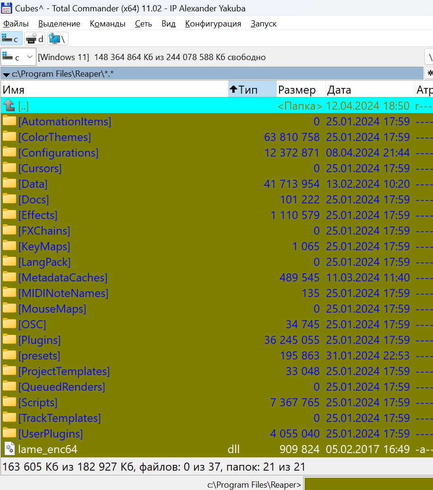The width and height of the screenshot is (433, 490).
Task: Go up via parent folder icon
Action: tap(9, 105)
